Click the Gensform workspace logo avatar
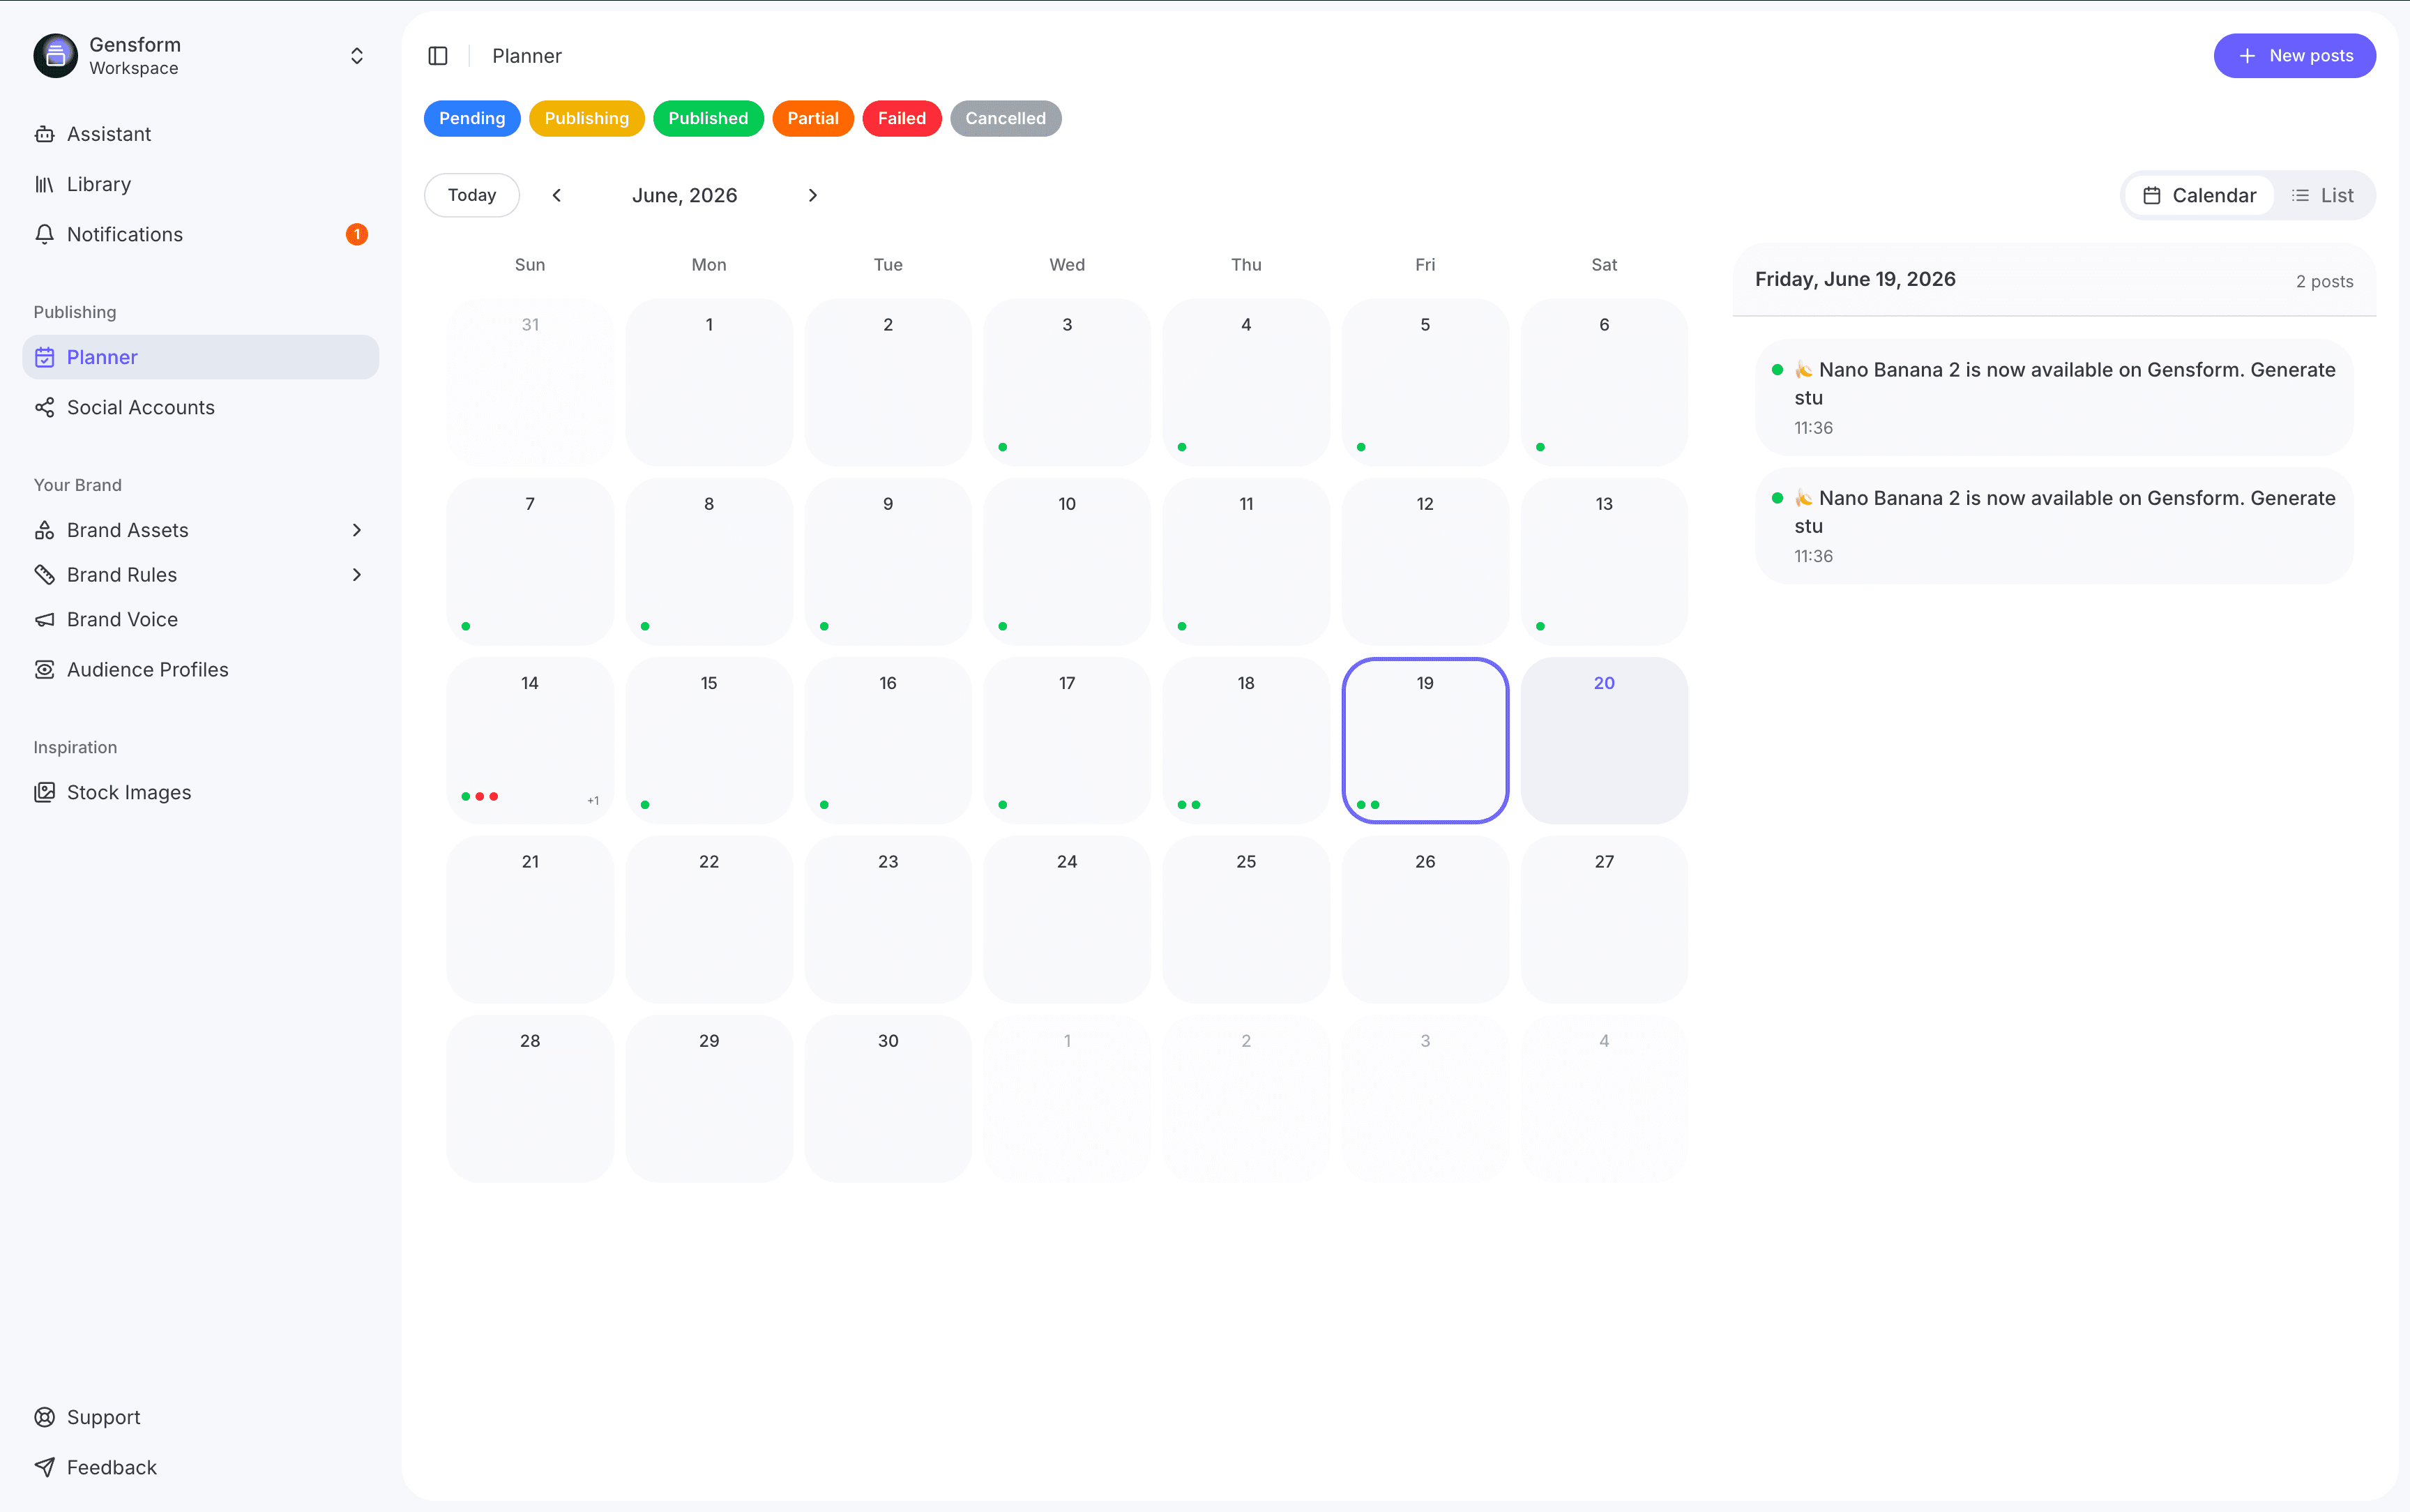The image size is (2410, 1512). (x=55, y=56)
